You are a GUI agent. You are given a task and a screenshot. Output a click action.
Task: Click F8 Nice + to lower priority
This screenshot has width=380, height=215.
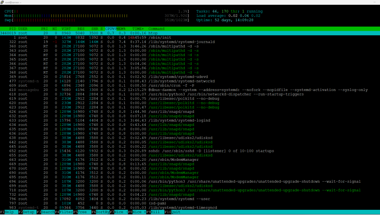[137, 212]
